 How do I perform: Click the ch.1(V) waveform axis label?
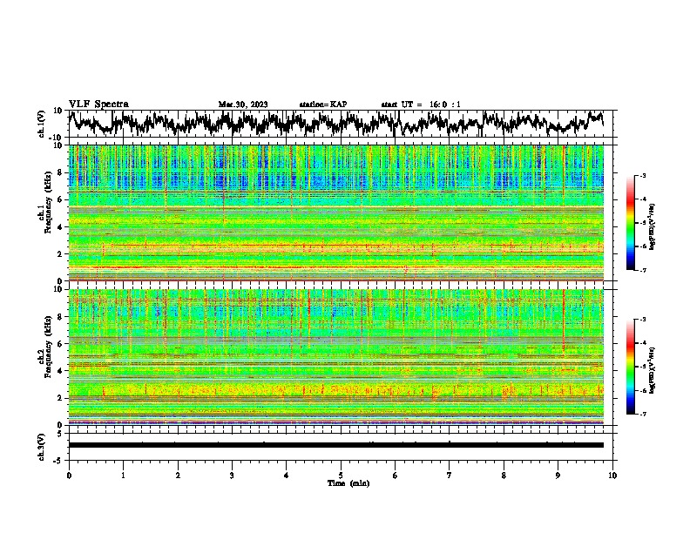pos(42,124)
